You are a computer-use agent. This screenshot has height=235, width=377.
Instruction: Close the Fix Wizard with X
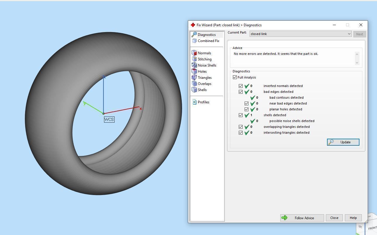pyautogui.click(x=361, y=25)
